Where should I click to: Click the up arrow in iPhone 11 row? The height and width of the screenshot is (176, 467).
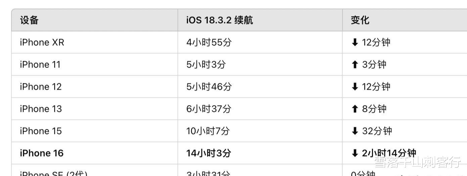pos(355,64)
